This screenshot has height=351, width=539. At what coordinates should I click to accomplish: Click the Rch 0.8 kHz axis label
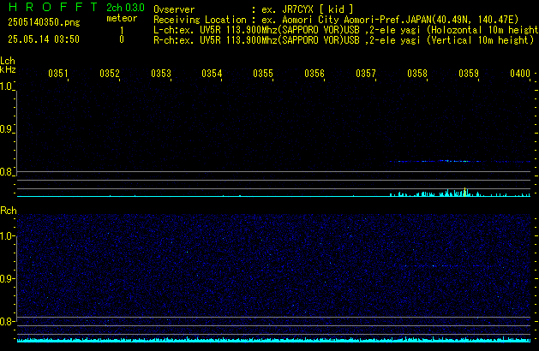6,321
